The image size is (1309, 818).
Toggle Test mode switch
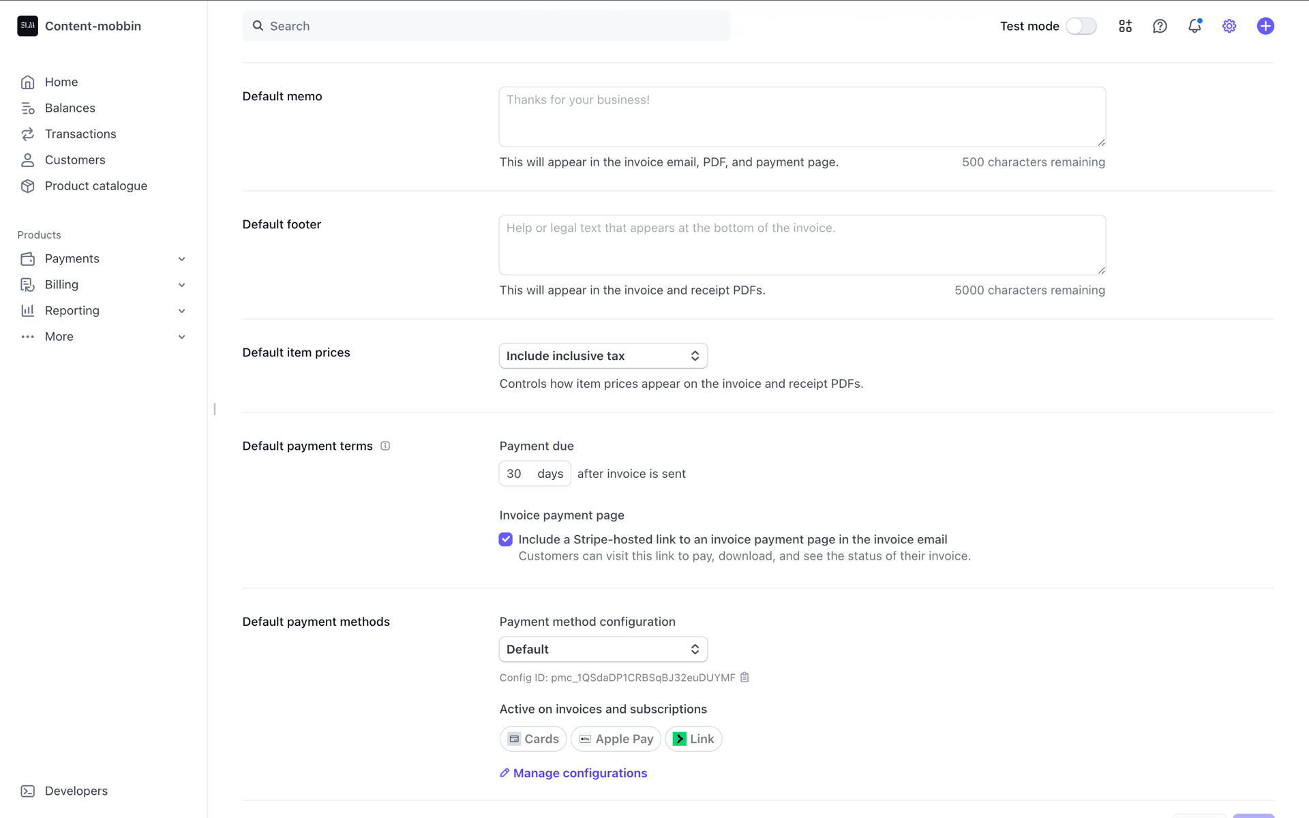click(x=1081, y=26)
